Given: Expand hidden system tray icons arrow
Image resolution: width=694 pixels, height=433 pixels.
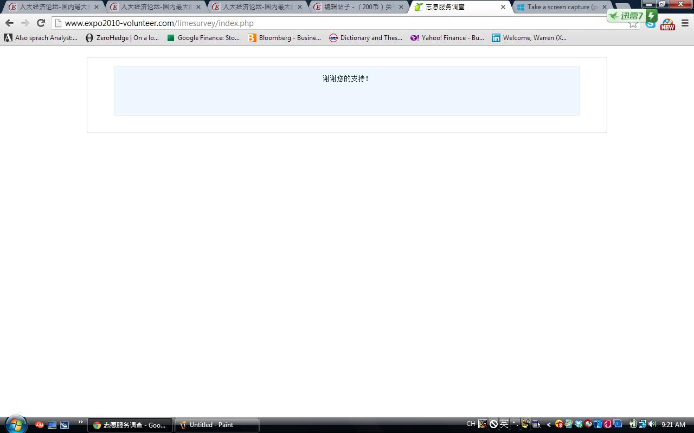Looking at the screenshot, I should click(x=549, y=424).
